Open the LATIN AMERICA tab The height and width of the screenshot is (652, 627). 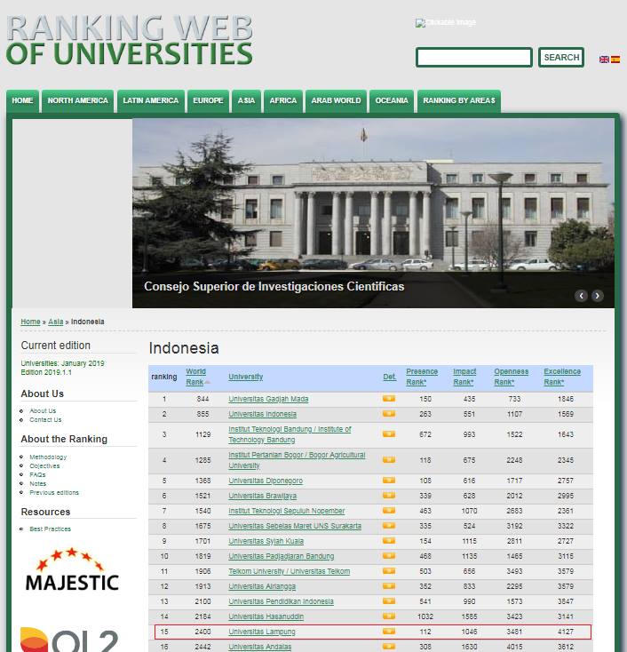150,100
